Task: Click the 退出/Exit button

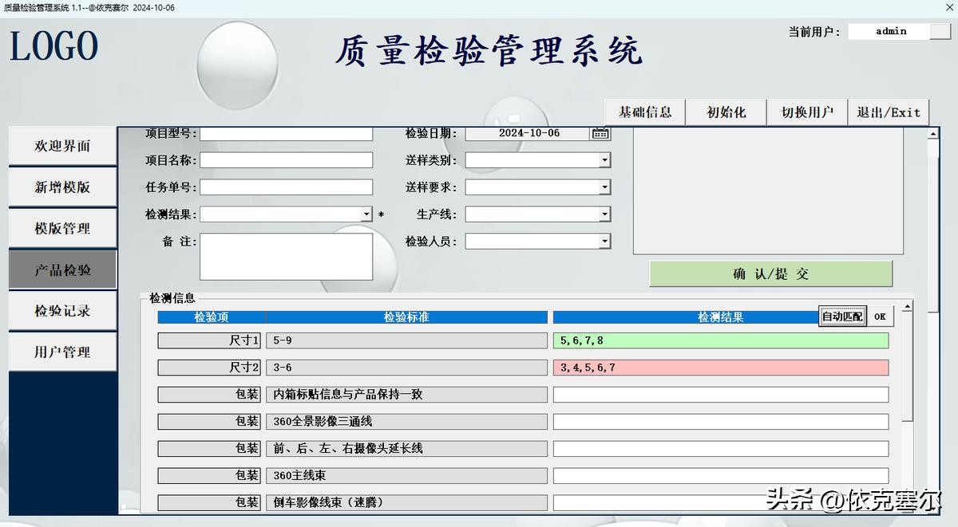Action: pyautogui.click(x=889, y=112)
